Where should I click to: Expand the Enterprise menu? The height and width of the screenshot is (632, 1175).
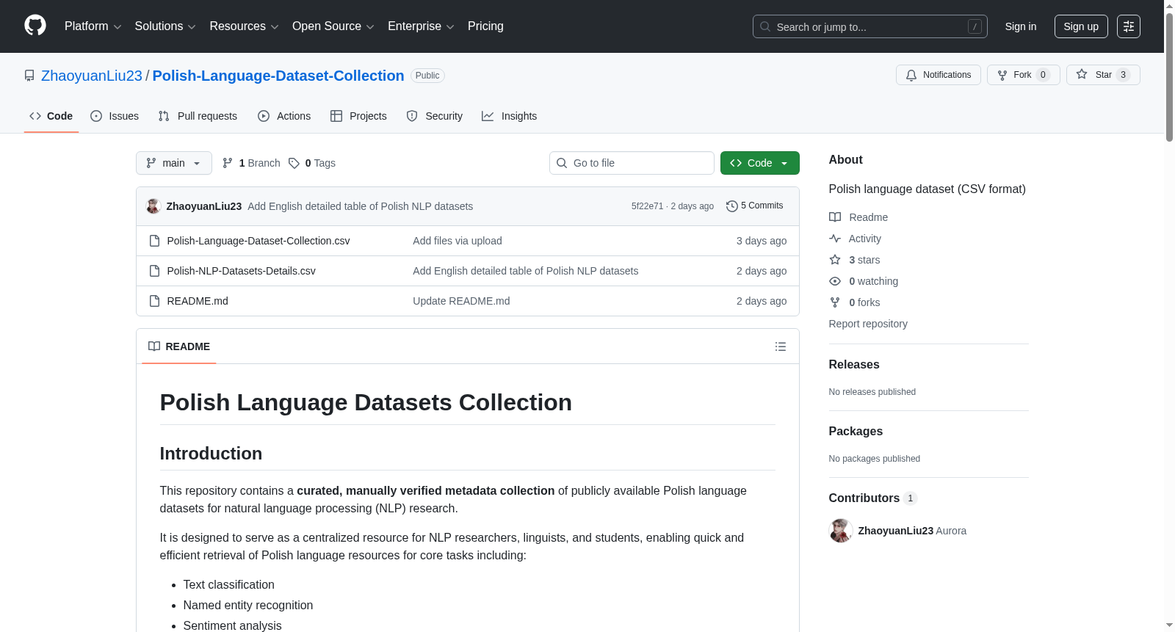[421, 26]
